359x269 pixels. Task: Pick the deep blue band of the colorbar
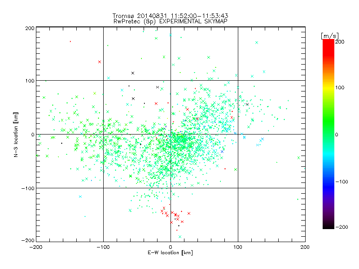pyautogui.click(x=328, y=187)
